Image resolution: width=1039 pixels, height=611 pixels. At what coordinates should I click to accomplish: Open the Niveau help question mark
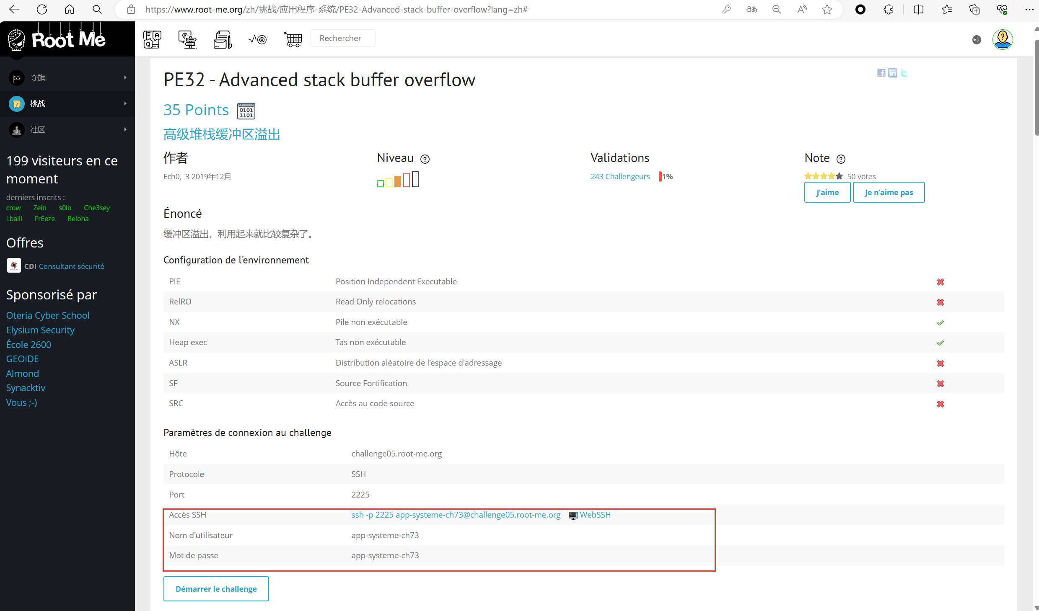pyautogui.click(x=425, y=159)
